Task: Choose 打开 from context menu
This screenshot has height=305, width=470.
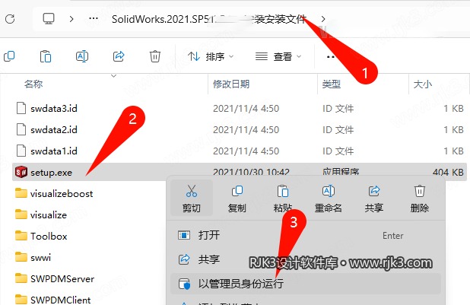Action: pos(306,235)
